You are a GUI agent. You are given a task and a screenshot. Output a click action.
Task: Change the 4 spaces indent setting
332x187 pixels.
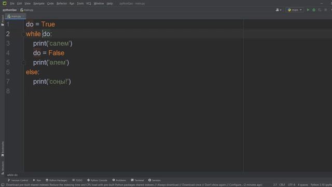[303, 185]
